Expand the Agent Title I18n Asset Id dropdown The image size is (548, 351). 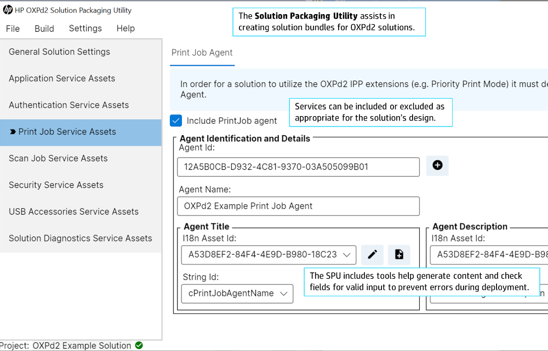[x=269, y=255]
